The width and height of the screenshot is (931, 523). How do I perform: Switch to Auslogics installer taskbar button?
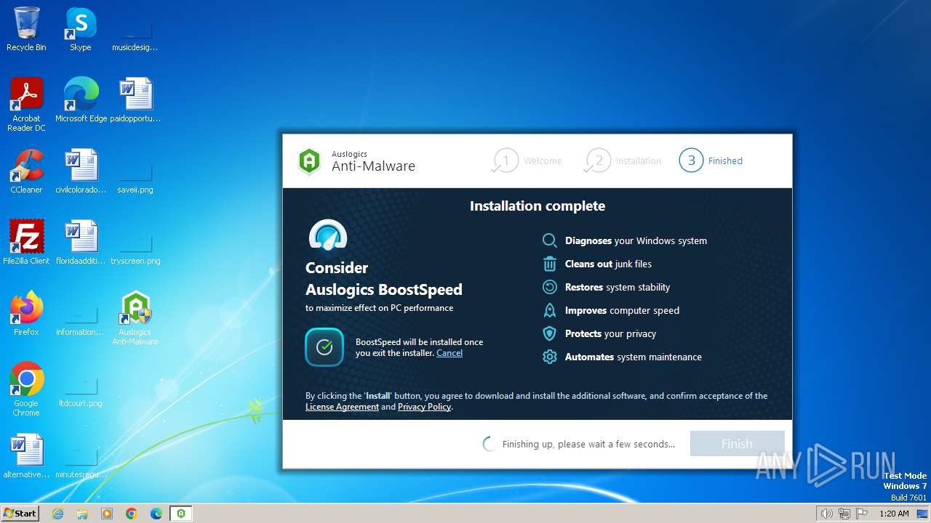coord(181,514)
